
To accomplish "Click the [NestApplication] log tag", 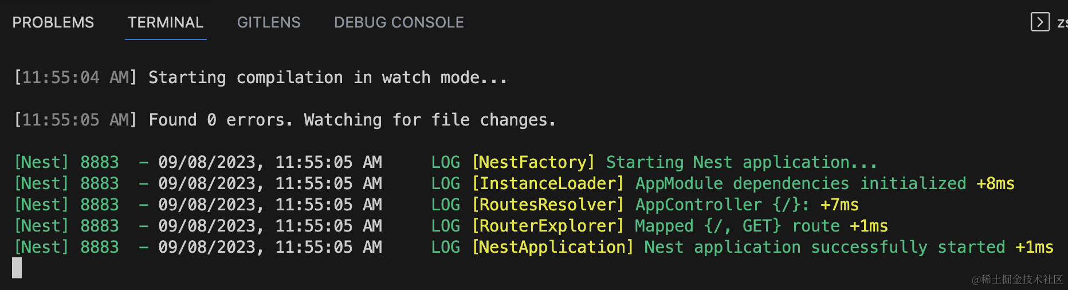I will click(x=552, y=247).
